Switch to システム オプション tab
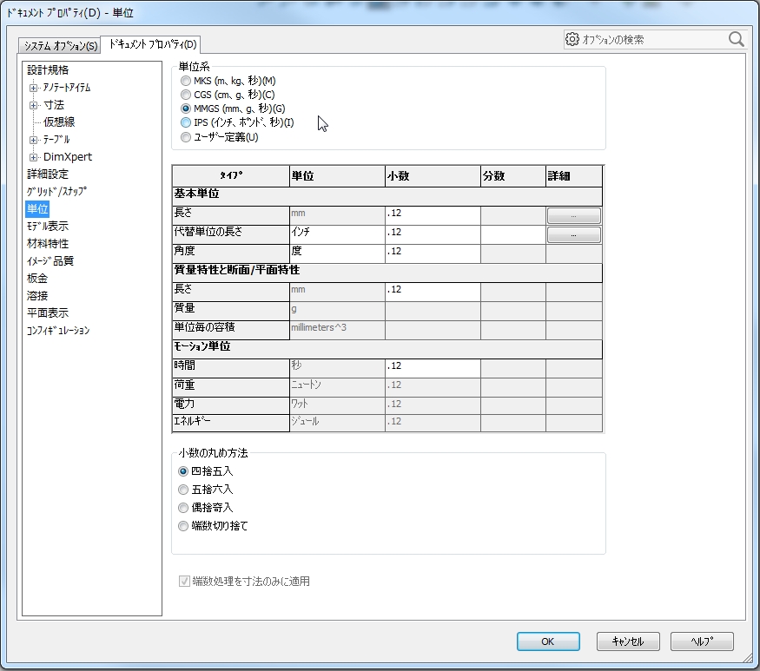The width and height of the screenshot is (760, 671). point(60,45)
